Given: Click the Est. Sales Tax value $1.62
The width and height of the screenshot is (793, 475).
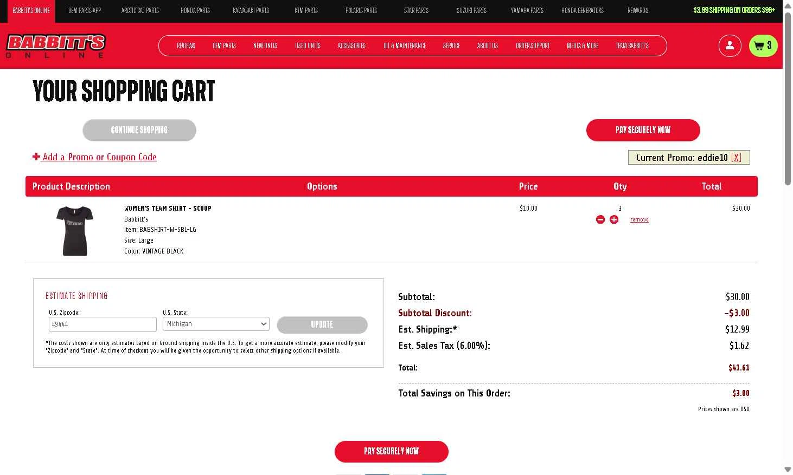Looking at the screenshot, I should point(739,346).
